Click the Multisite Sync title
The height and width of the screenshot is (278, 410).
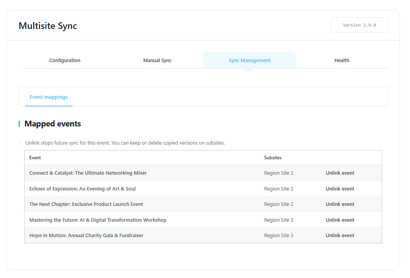click(x=48, y=25)
